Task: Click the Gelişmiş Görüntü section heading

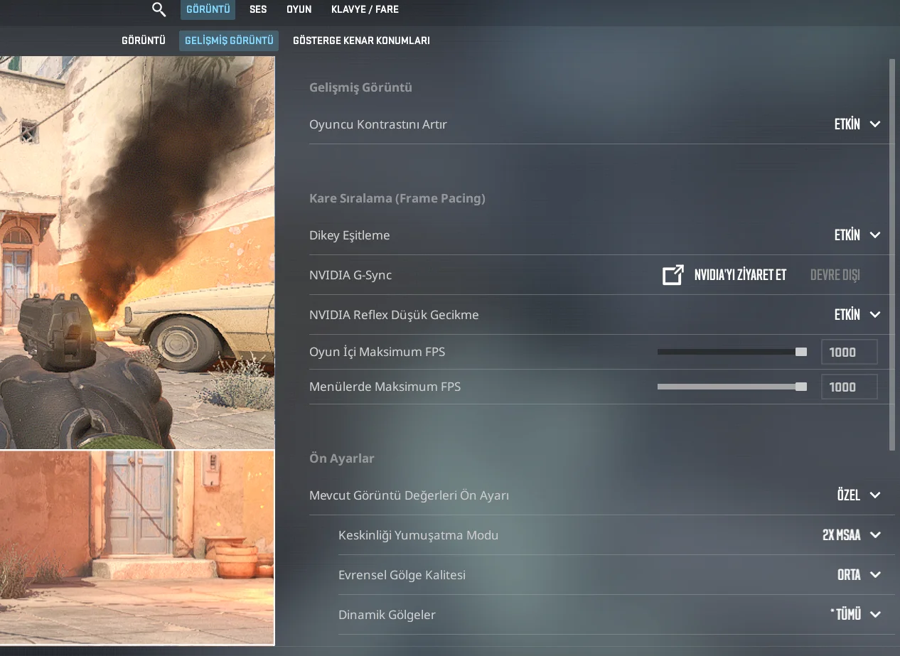Action: tap(360, 87)
